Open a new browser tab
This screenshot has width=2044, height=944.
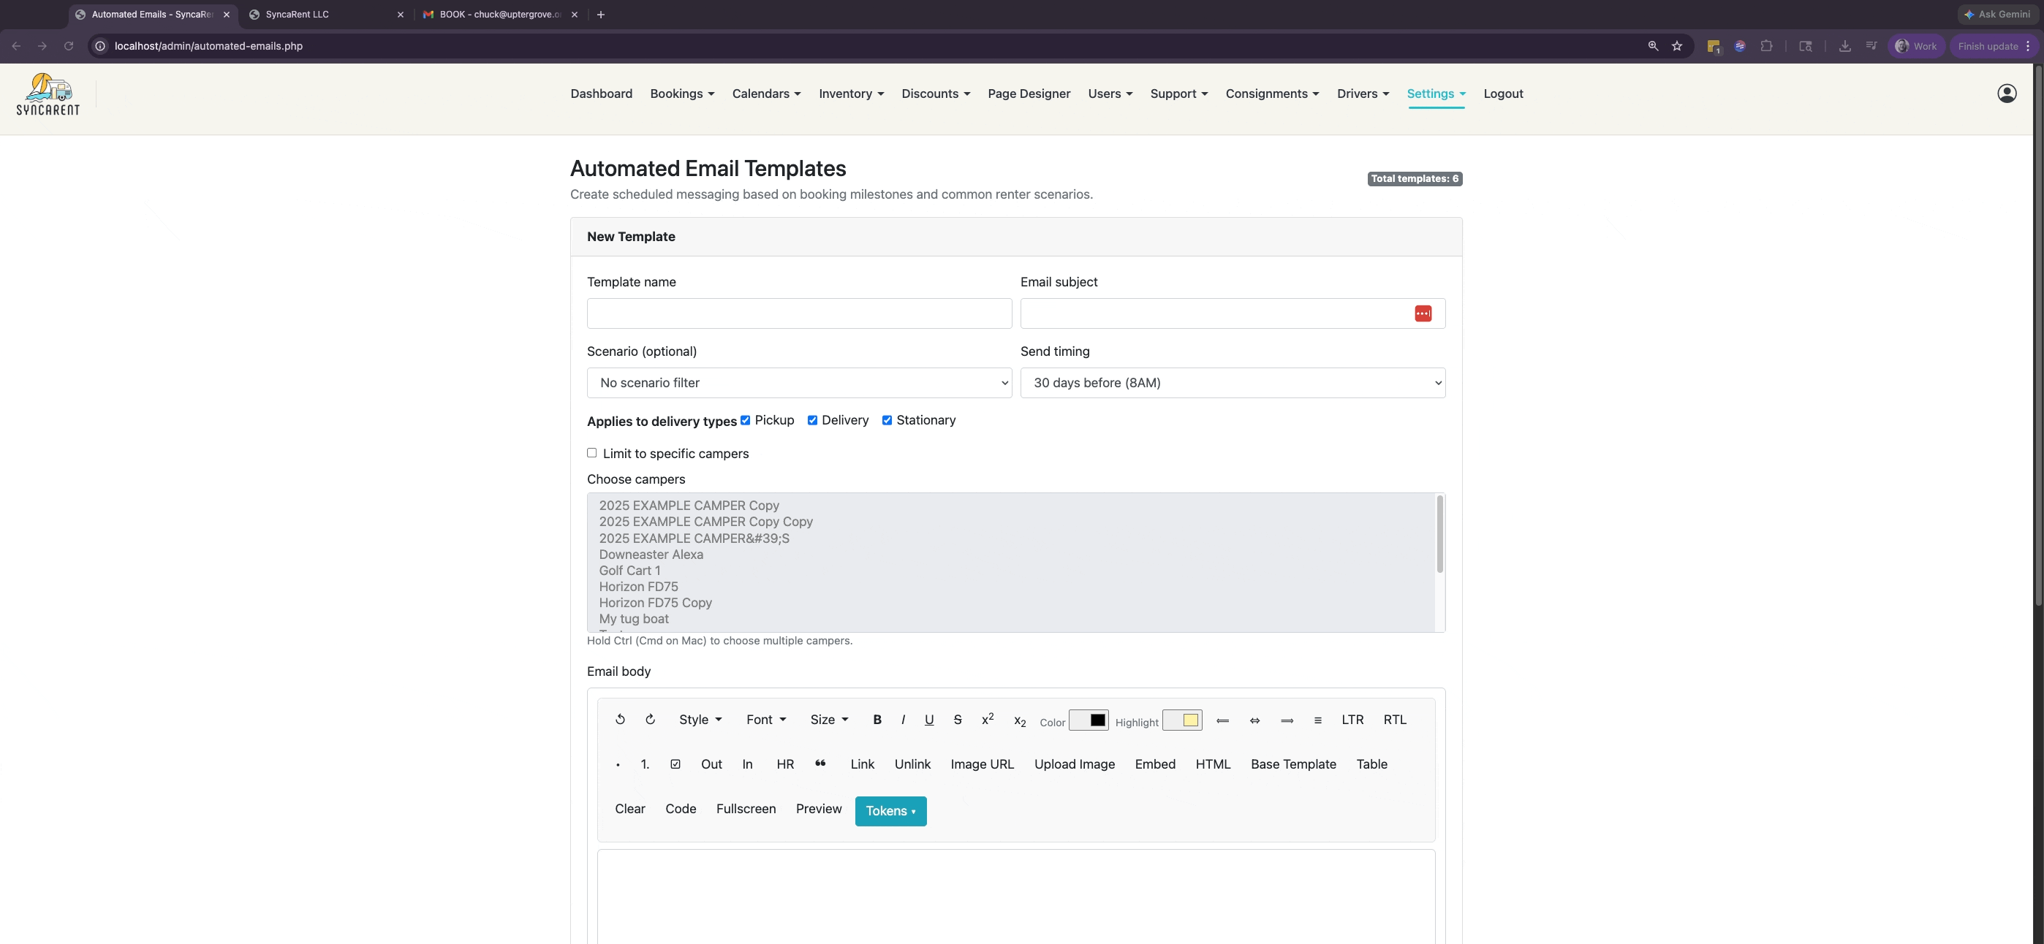click(x=601, y=15)
